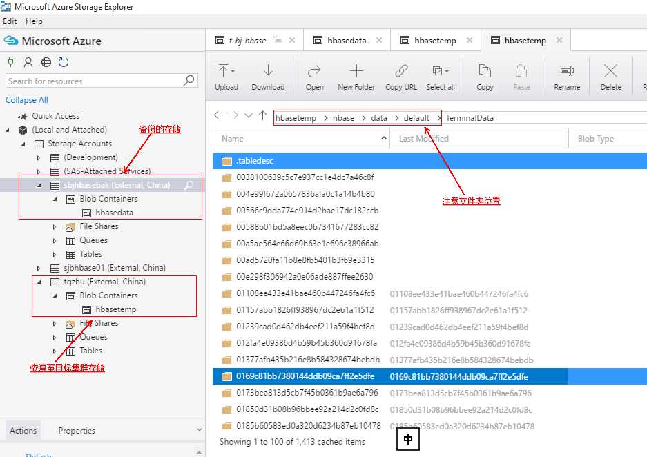
Task: Select the Actions panel tab
Action: (23, 431)
